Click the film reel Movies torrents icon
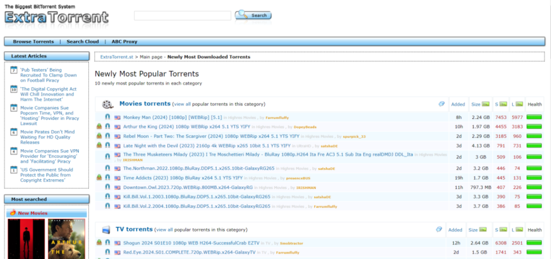551x259 pixels. pos(108,104)
